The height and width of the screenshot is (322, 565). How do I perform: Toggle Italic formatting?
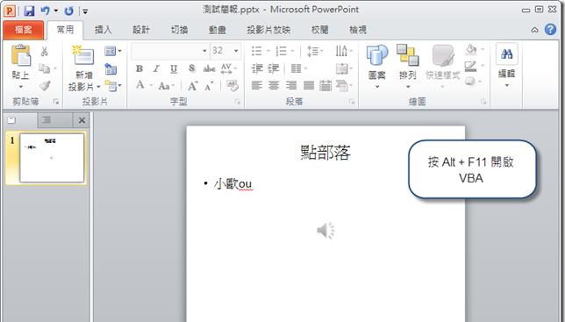point(156,68)
